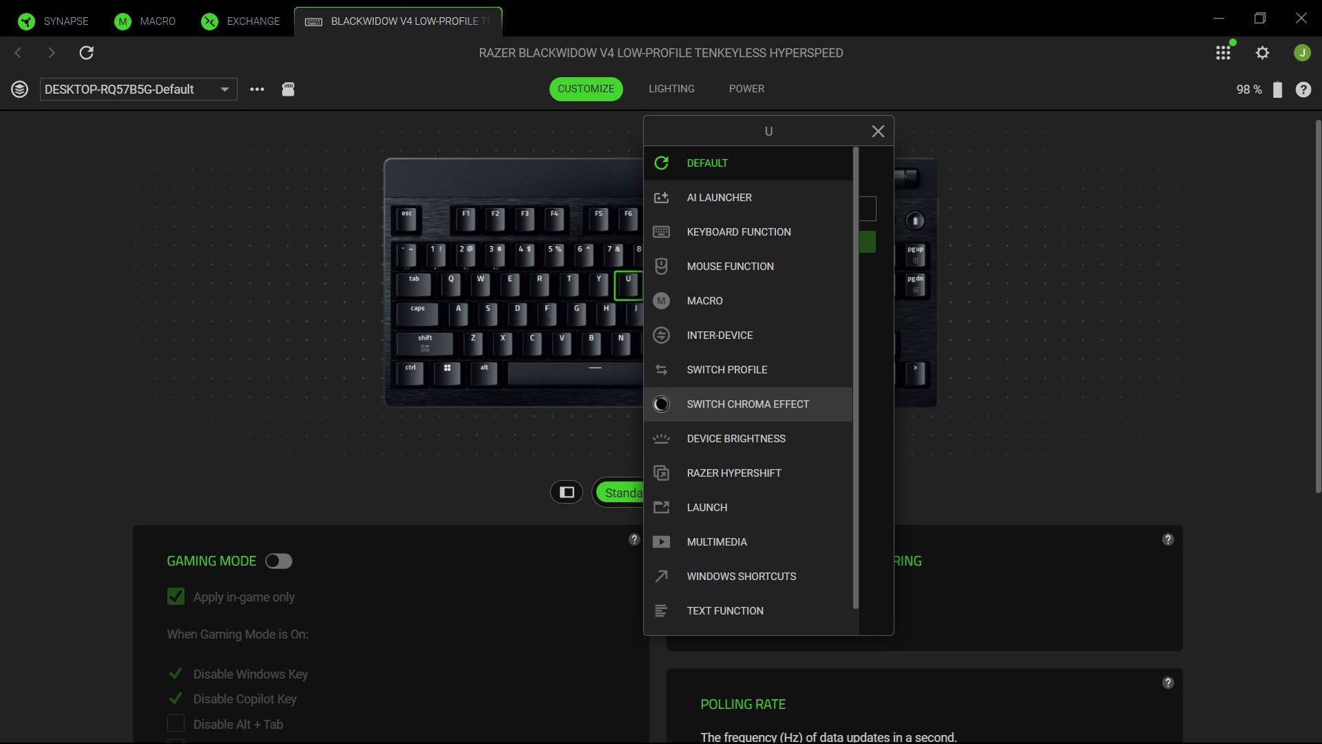The width and height of the screenshot is (1322, 744).
Task: Select Device Brightness option
Action: pyautogui.click(x=748, y=439)
